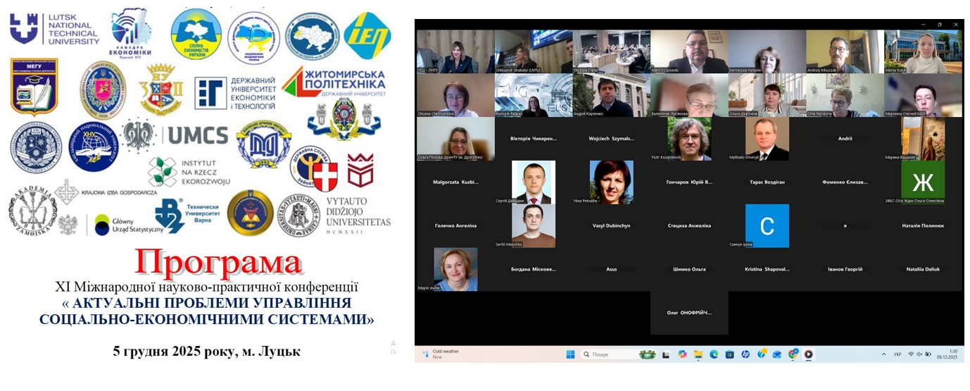970x391 pixels.
Task: Select Serhii Malyshko participant photo
Action: 534,225
